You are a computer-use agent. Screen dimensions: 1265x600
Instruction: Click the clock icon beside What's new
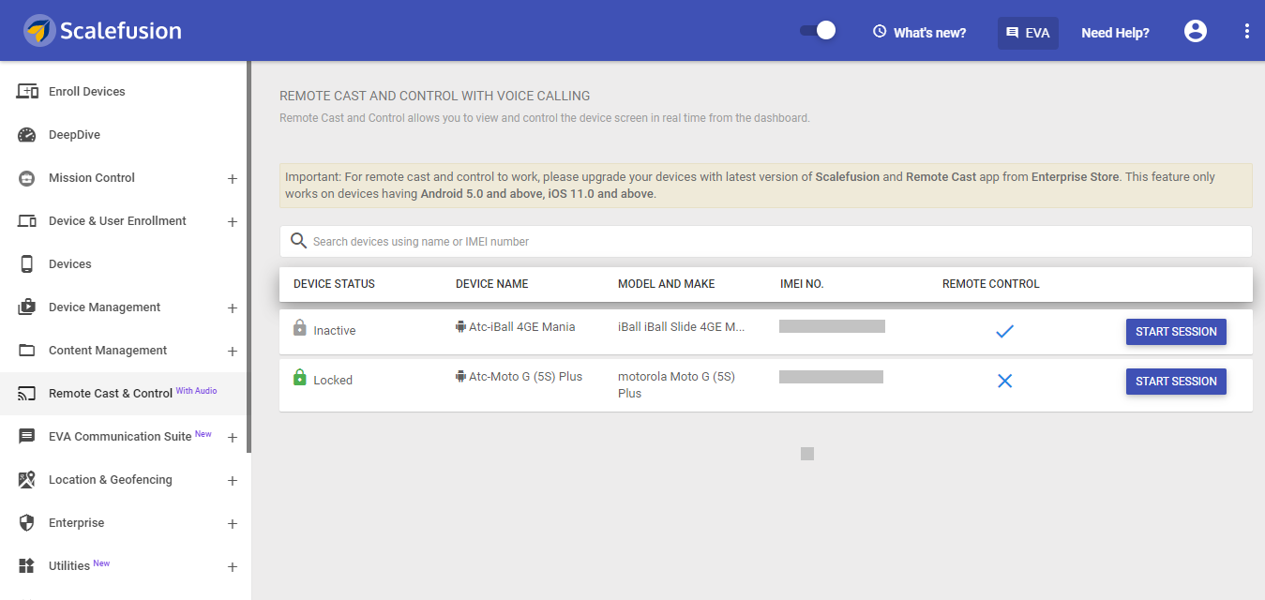pyautogui.click(x=880, y=32)
